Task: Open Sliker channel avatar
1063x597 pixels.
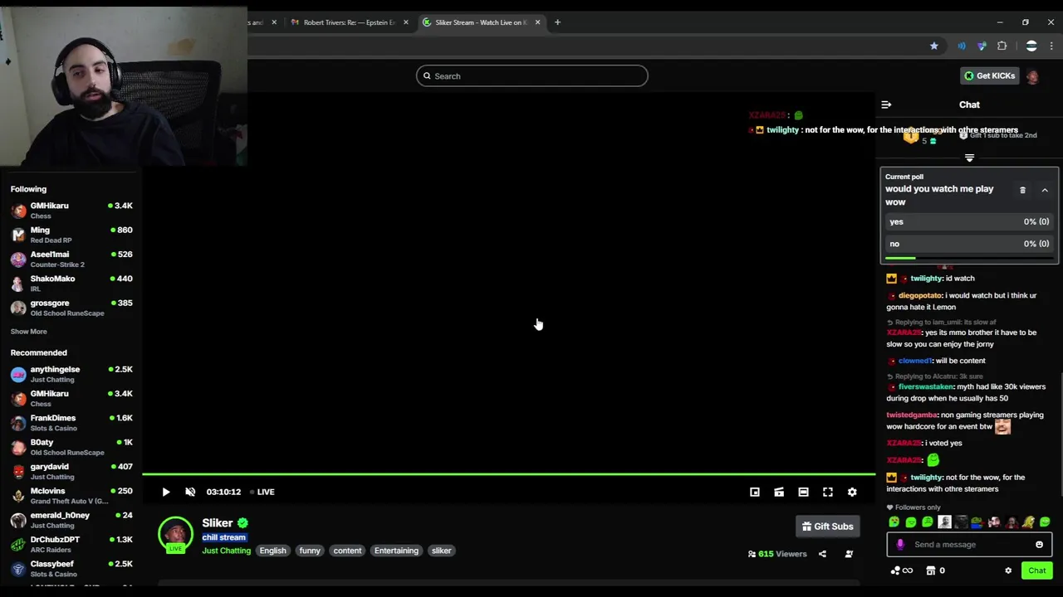Action: pos(175,535)
